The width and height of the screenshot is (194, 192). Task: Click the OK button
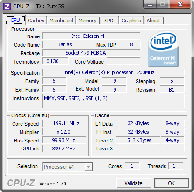(172, 183)
